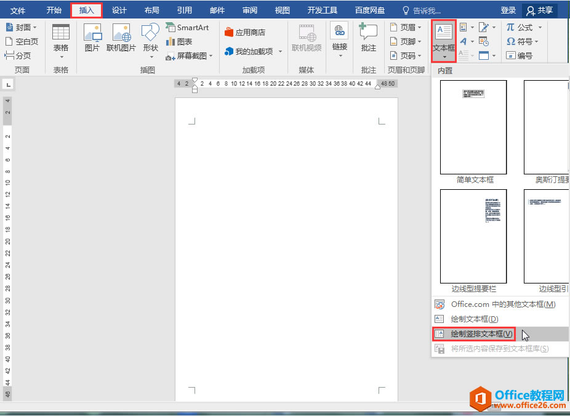Expand the 符号 dropdown arrow
Image resolution: width=570 pixels, height=416 pixels.
[x=537, y=42]
